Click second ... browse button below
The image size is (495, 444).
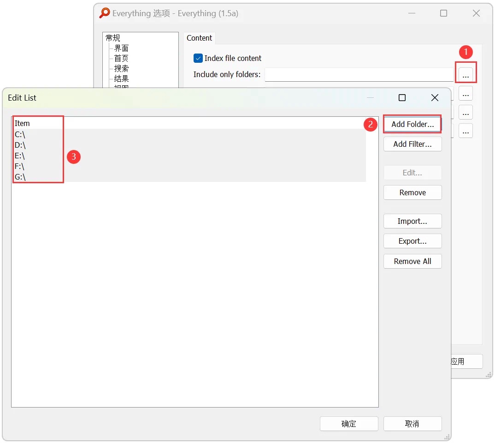(466, 94)
